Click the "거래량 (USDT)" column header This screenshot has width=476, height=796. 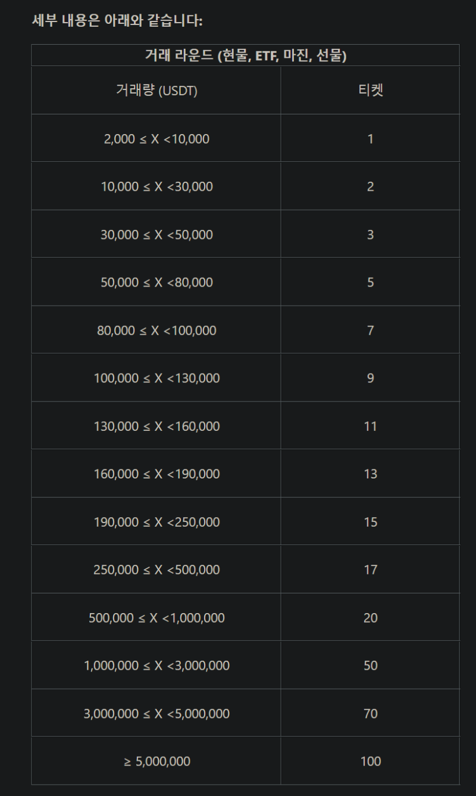click(x=156, y=91)
